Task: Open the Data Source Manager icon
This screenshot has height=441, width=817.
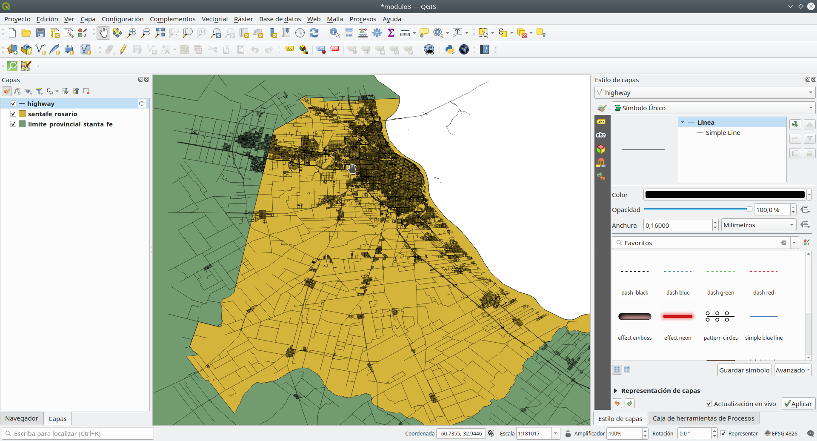Action: (12, 49)
